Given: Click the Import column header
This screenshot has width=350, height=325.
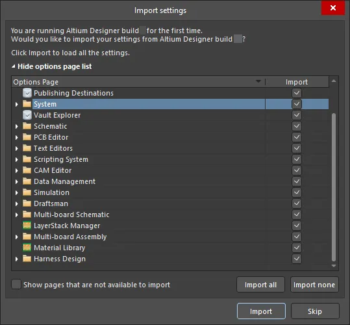Looking at the screenshot, I should click(297, 82).
